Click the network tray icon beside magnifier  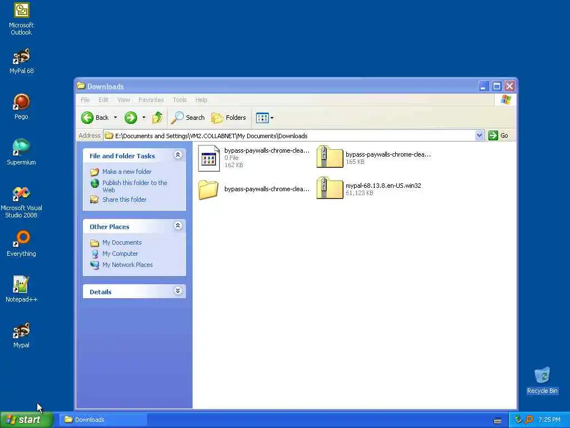point(518,420)
